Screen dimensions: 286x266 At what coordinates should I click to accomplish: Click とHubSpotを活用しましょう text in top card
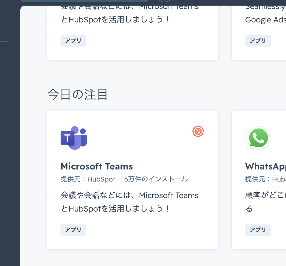115,20
